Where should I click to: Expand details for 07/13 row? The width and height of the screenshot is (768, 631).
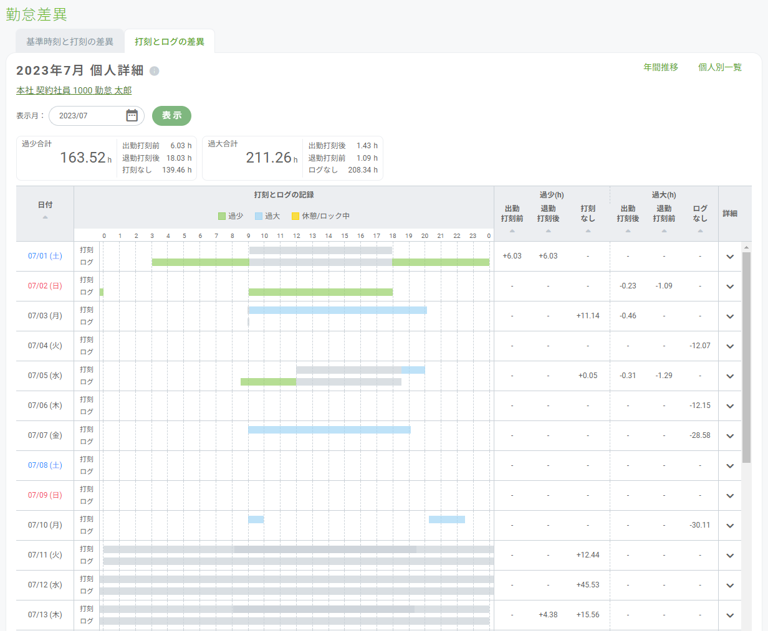point(730,615)
